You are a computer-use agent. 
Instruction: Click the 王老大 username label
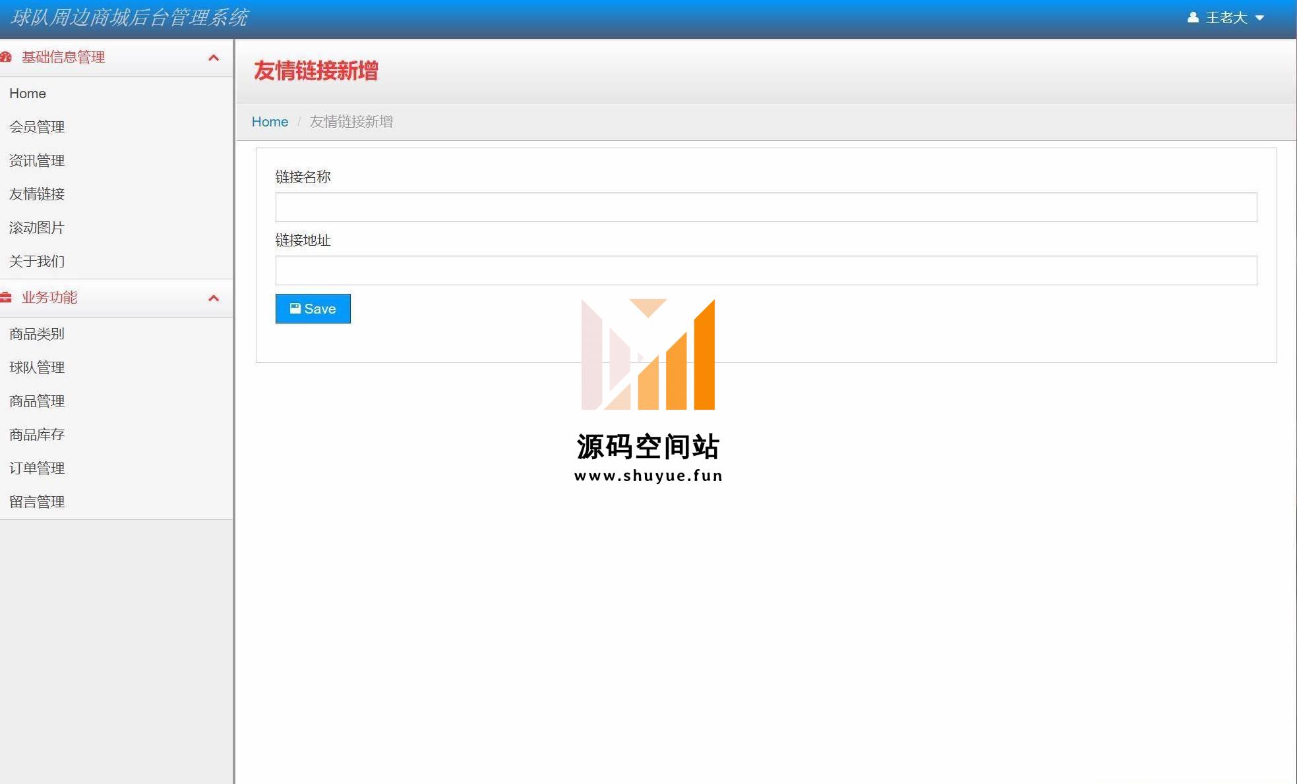(x=1226, y=18)
